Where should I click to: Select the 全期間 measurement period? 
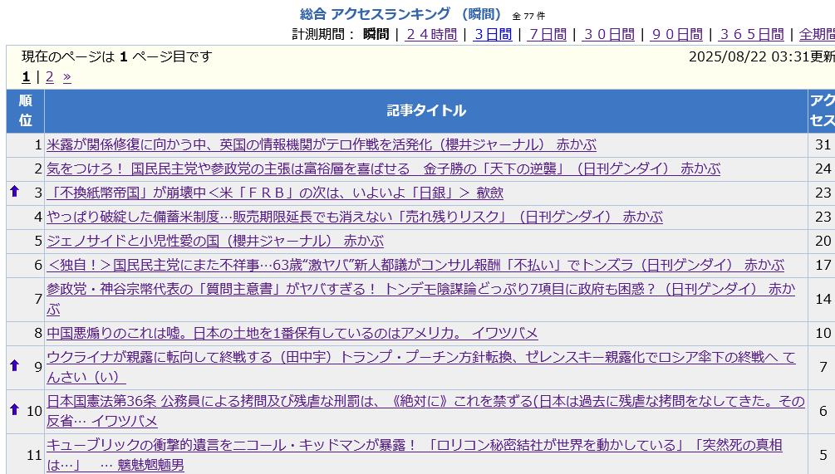pos(817,35)
